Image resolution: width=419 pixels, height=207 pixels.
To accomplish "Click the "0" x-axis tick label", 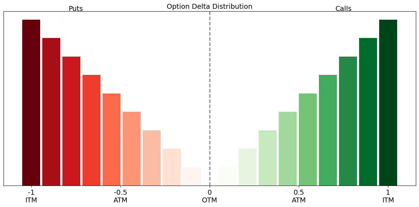I will (210, 192).
